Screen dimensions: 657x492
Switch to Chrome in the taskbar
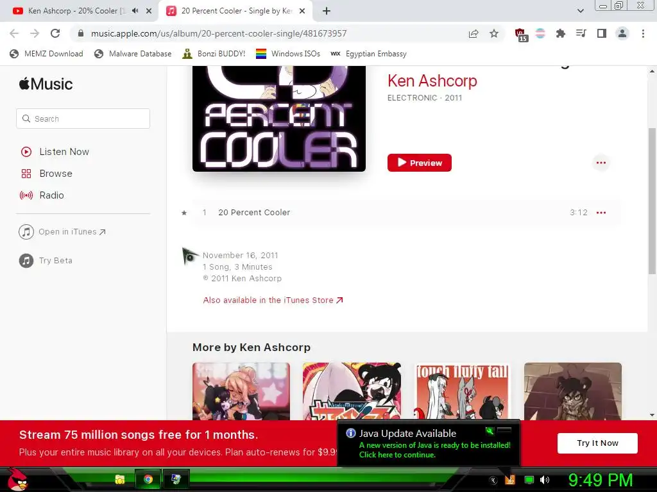point(148,479)
